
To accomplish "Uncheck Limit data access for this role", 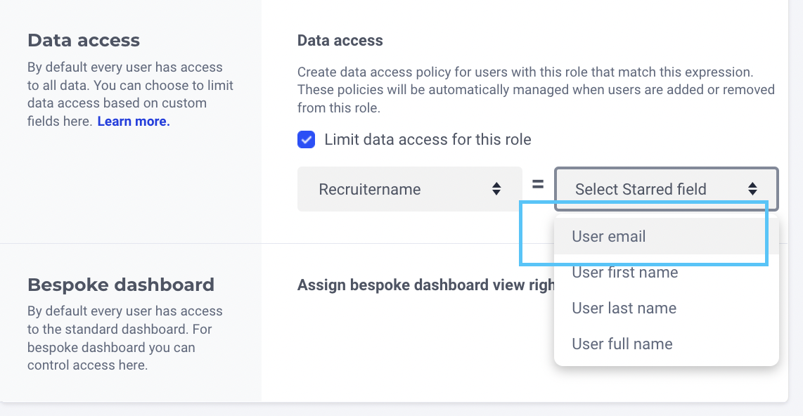I will tap(307, 139).
